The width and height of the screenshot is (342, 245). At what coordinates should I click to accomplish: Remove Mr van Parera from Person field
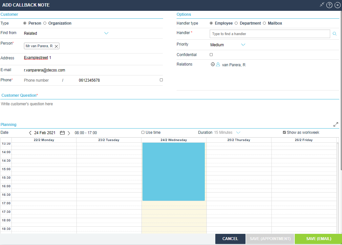coord(56,47)
